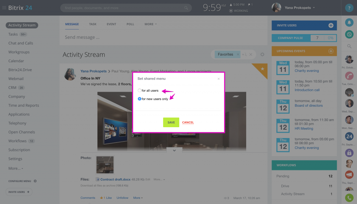357x204 pixels.
Task: Open Workflows in the left menu
Action: (17, 141)
